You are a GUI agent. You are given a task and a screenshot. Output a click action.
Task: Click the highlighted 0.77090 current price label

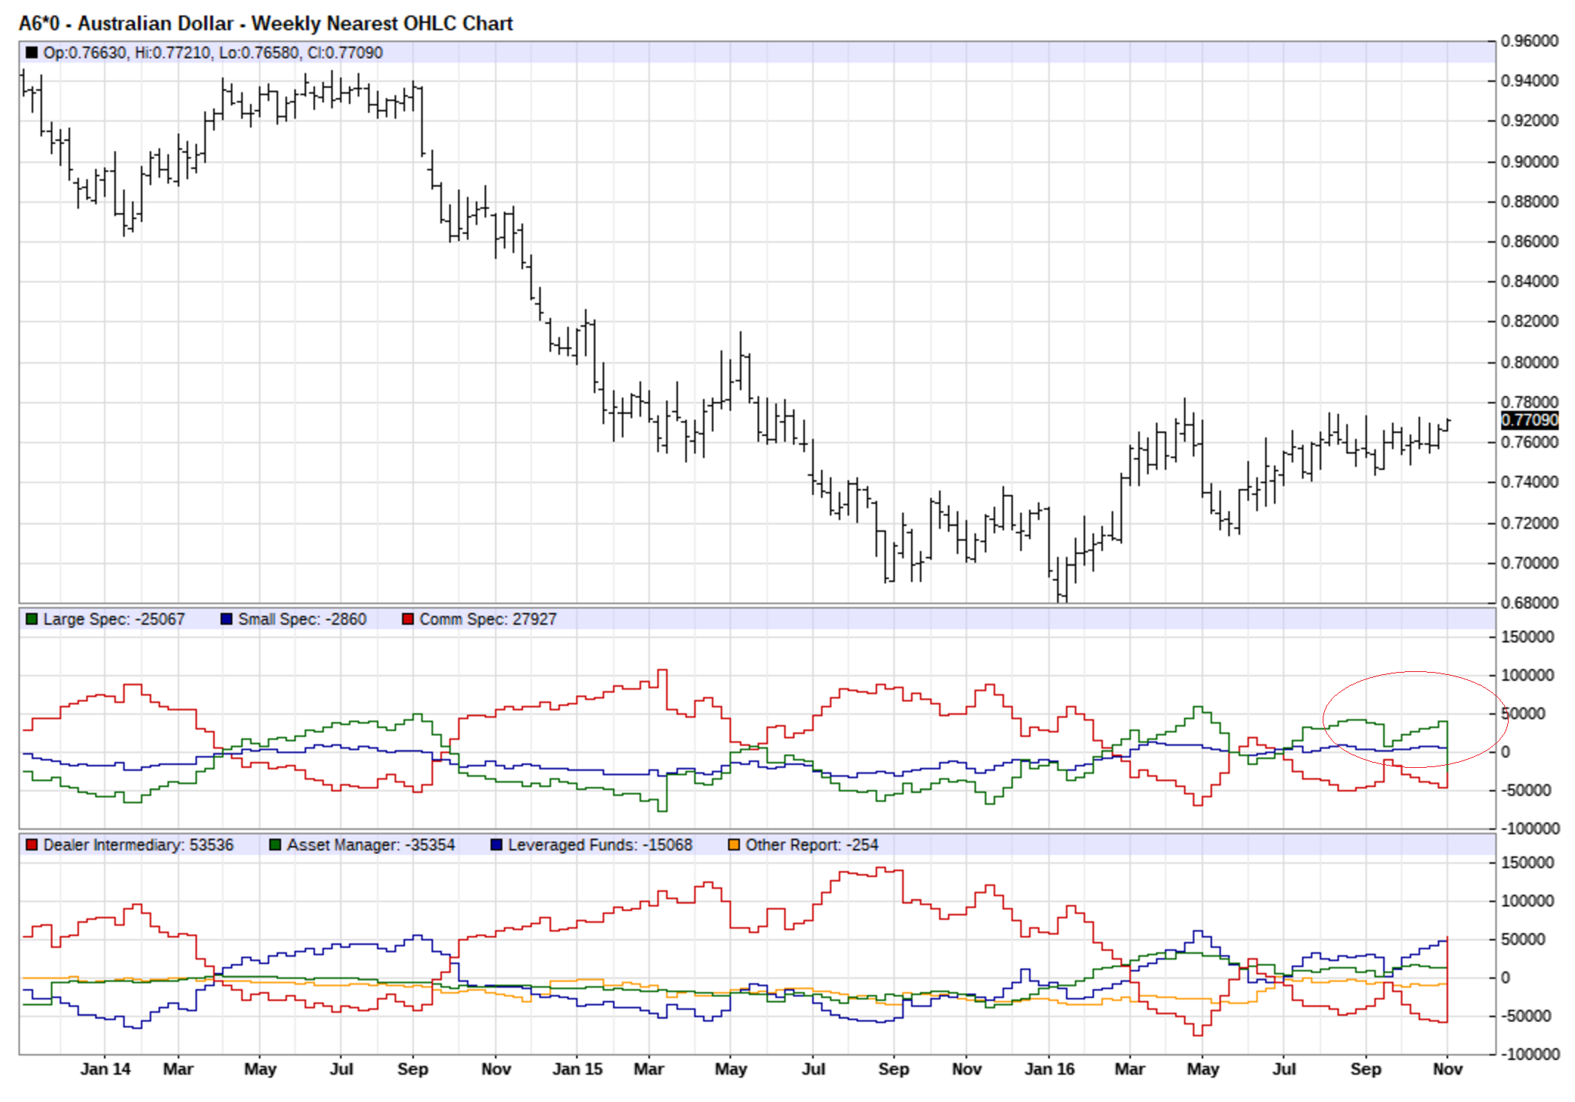[x=1531, y=420]
